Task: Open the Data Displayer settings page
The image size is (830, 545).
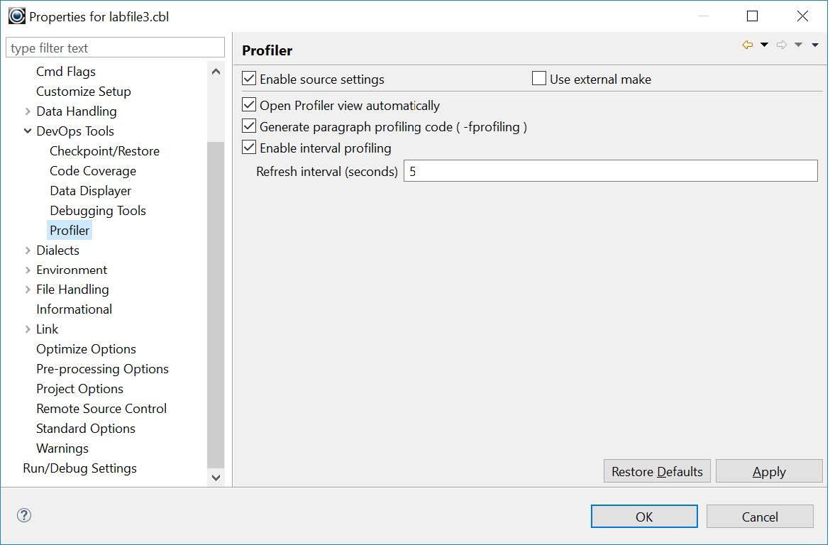Action: coord(90,190)
